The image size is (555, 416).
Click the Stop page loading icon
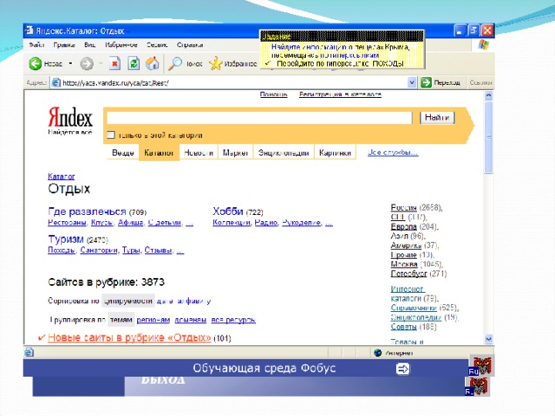tap(114, 63)
